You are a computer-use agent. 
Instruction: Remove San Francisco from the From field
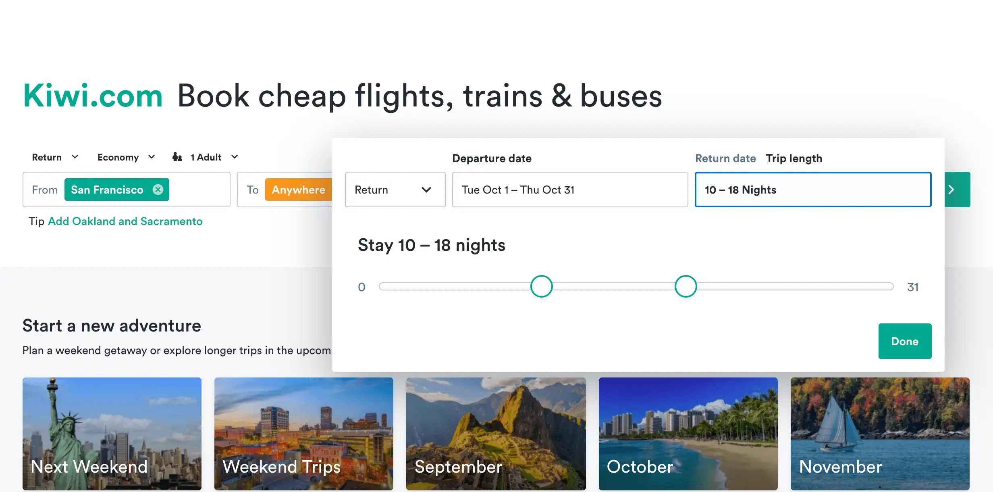pyautogui.click(x=158, y=190)
